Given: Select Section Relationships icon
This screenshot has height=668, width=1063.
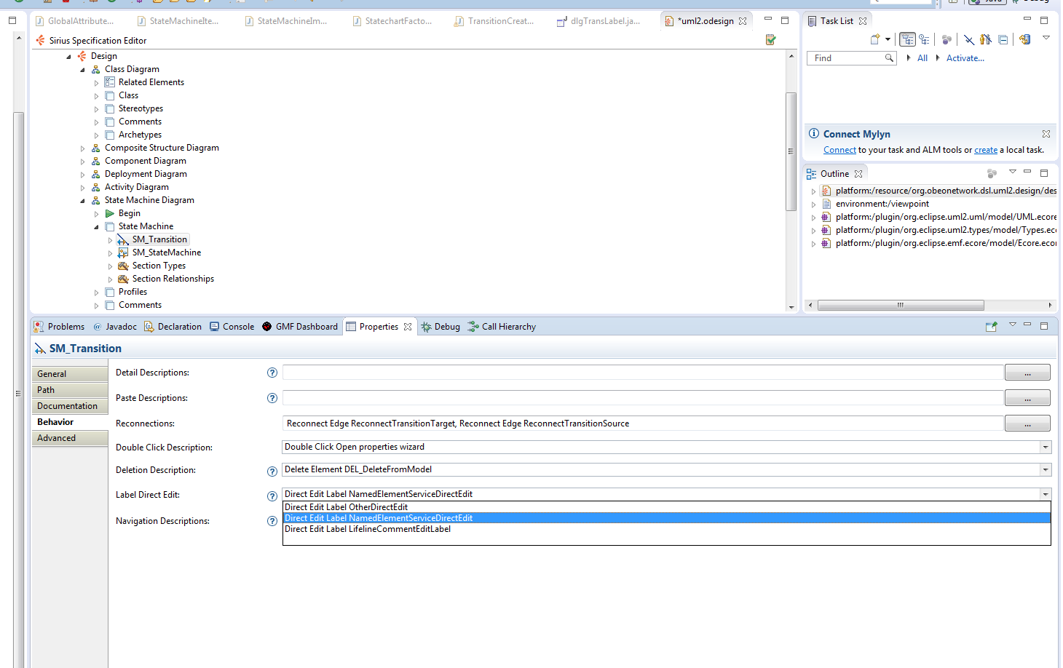Looking at the screenshot, I should click(123, 279).
